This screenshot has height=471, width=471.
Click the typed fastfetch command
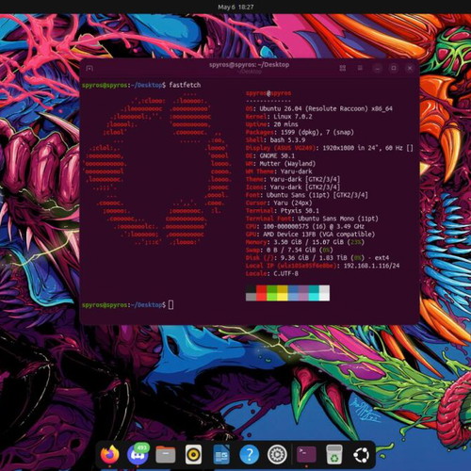click(185, 85)
